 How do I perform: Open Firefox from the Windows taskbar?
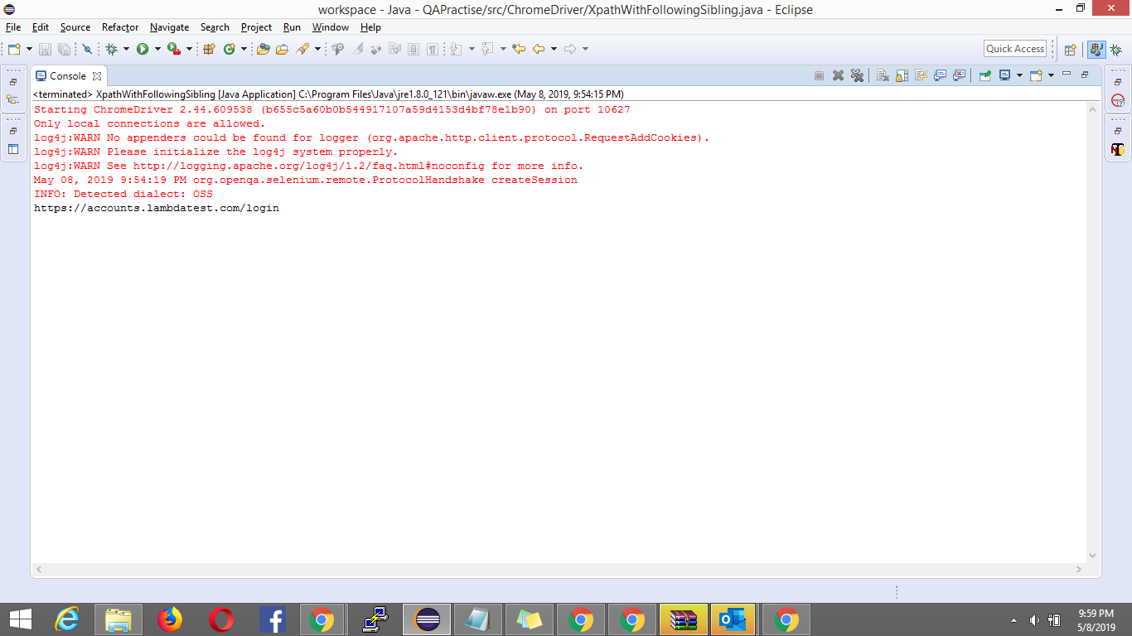(170, 619)
